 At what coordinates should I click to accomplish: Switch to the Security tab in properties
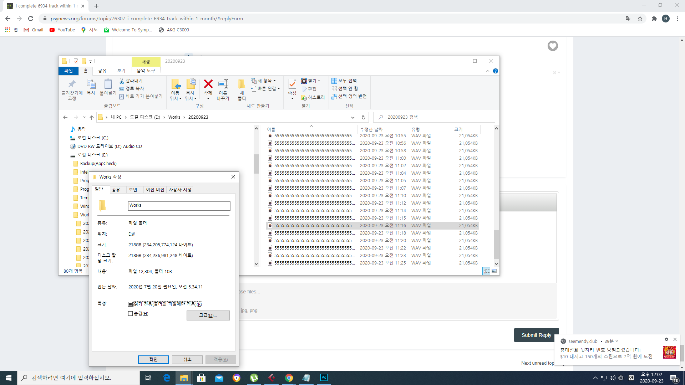click(133, 190)
